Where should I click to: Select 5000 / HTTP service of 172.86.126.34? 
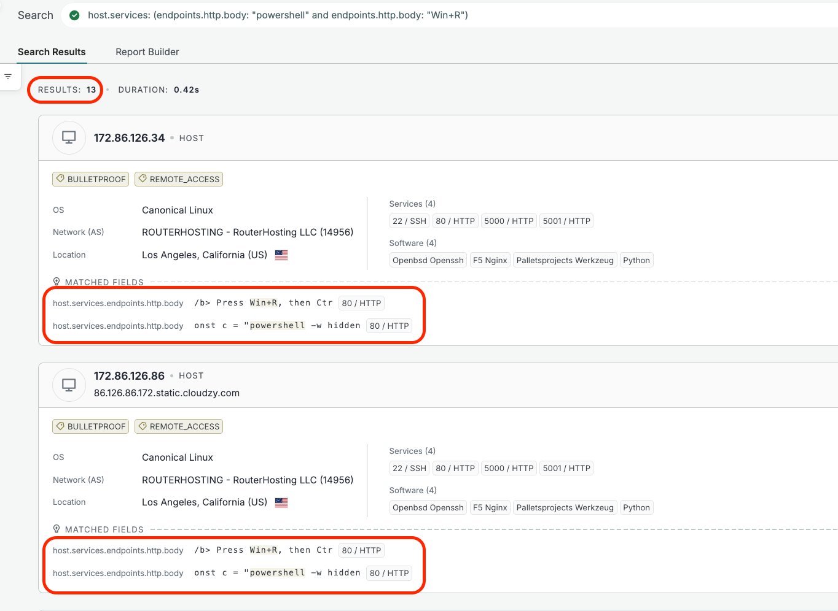coord(509,221)
